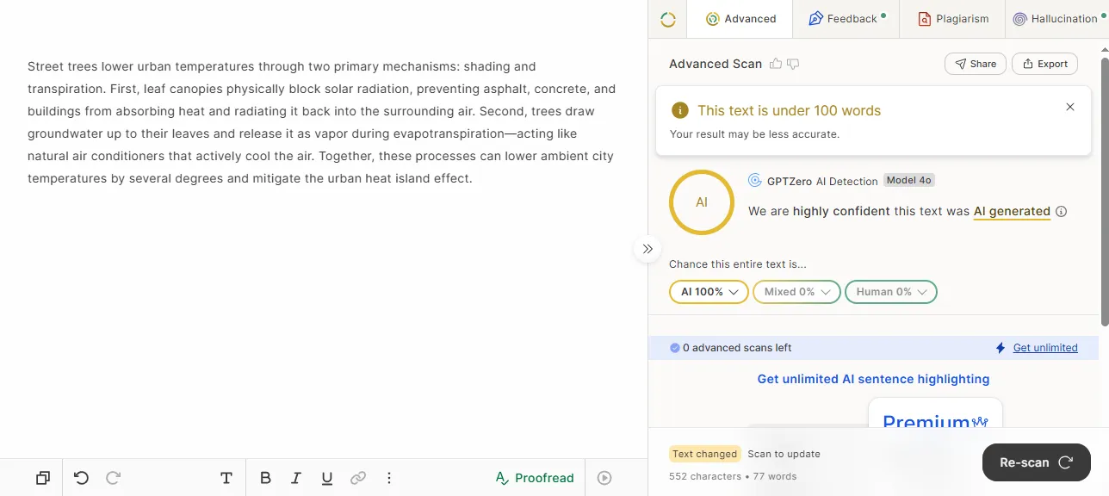
Task: Click the warning info icon
Action: (x=680, y=110)
